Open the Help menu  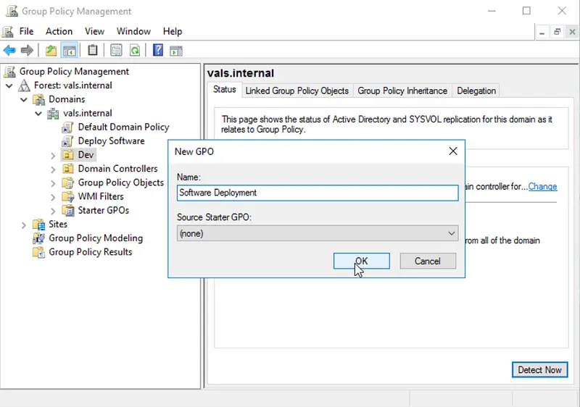(x=173, y=31)
